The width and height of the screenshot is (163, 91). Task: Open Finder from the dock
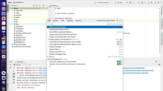(x=4, y=4)
